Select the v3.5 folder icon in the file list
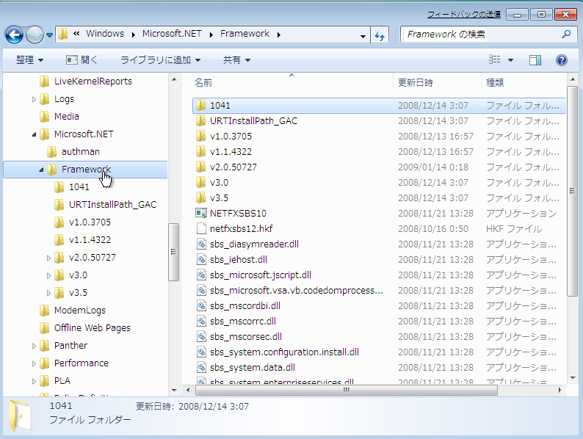Screen dimensions: 583x439 [x=200, y=198]
